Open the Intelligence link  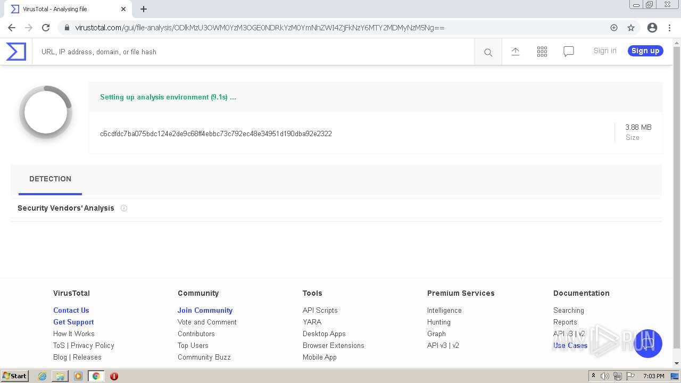[x=444, y=310]
